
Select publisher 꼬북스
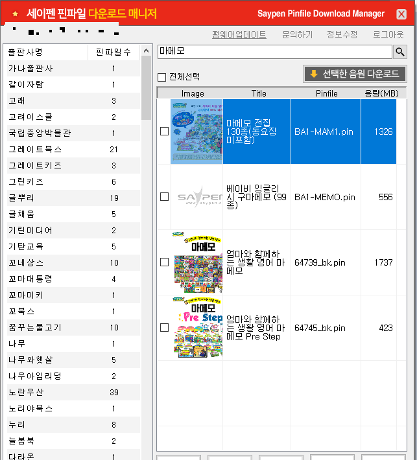[x=73, y=311]
